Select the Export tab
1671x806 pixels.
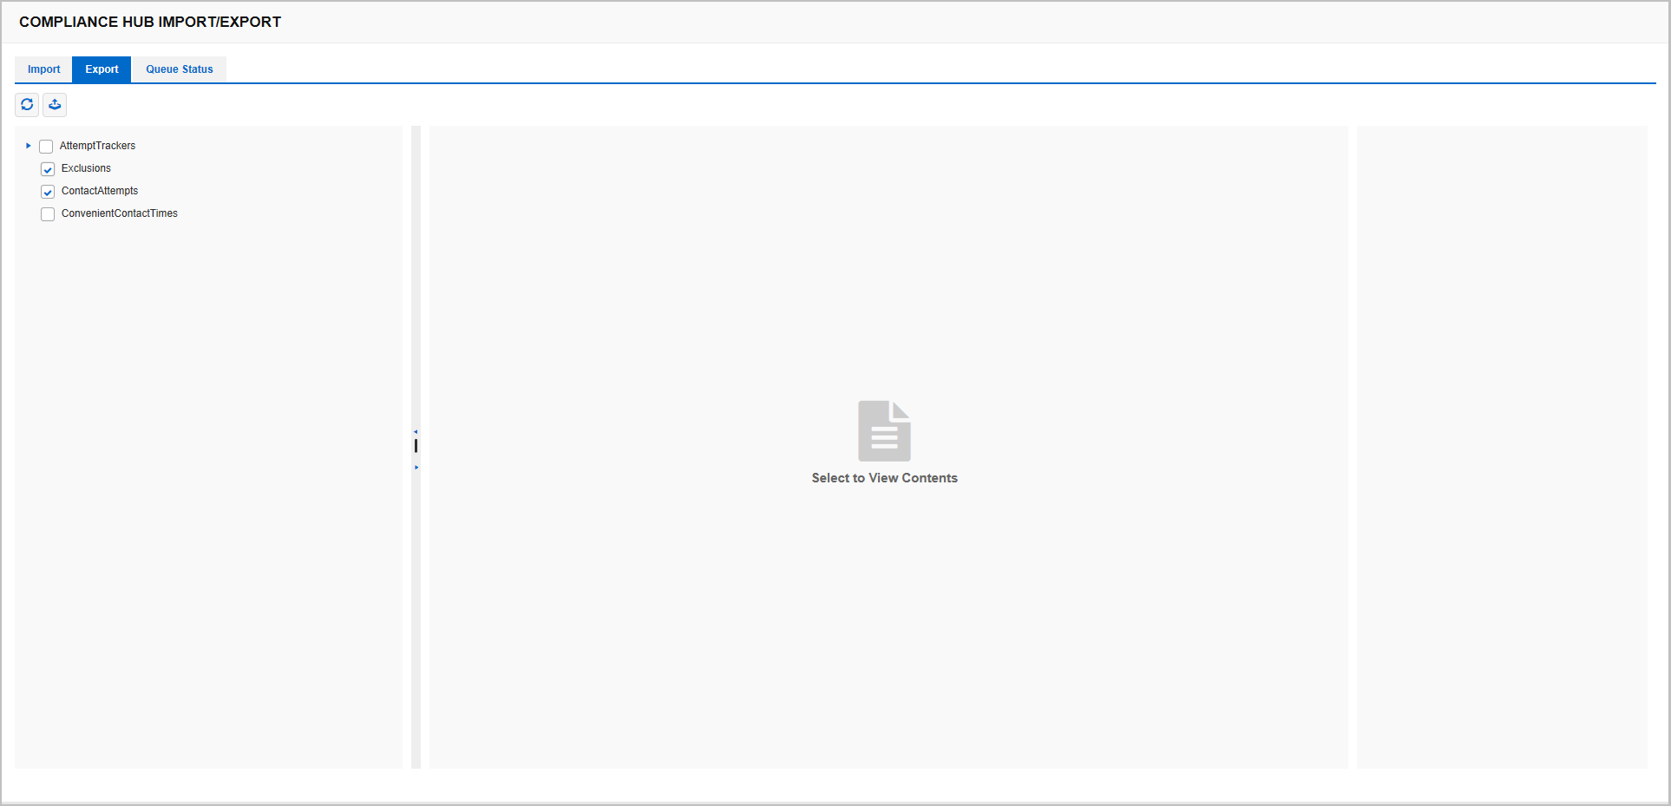tap(101, 69)
